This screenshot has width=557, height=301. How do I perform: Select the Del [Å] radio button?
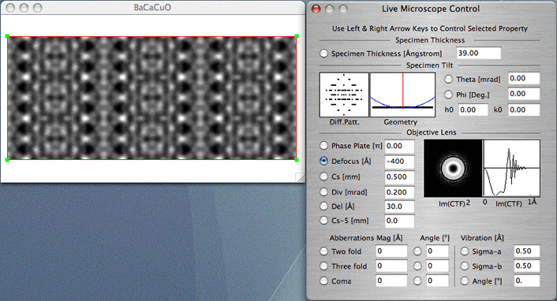(x=323, y=206)
